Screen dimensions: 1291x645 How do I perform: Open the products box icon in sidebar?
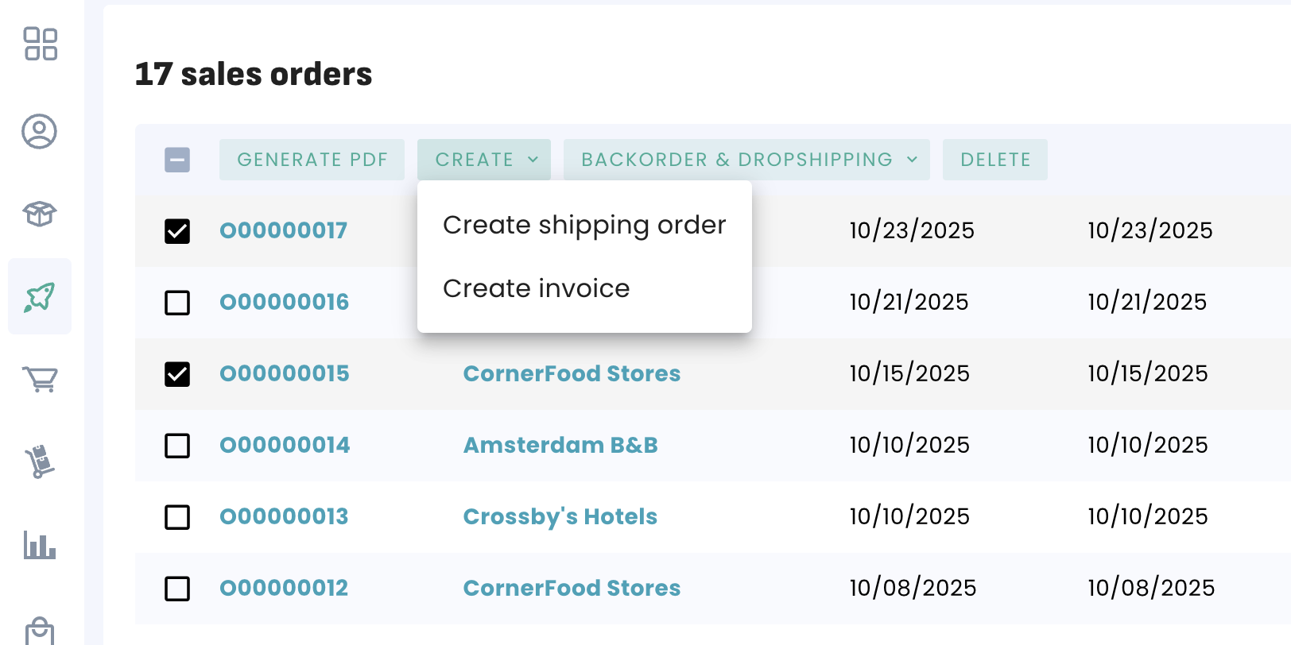click(39, 214)
